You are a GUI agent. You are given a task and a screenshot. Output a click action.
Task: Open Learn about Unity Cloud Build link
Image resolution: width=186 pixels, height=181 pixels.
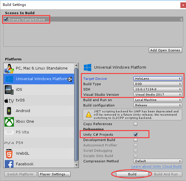pyautogui.click(x=156, y=167)
